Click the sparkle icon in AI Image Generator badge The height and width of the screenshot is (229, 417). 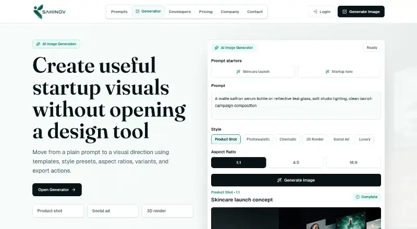pos(217,48)
